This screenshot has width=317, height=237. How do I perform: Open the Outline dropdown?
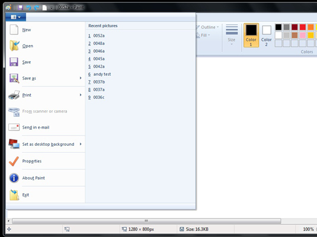[x=207, y=27]
